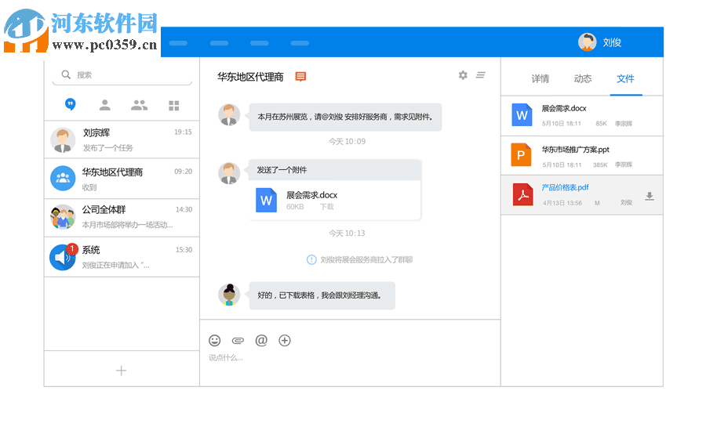Click PowerPoint icon for 华东市场推广方案.ppt
This screenshot has width=706, height=427.
(x=521, y=154)
